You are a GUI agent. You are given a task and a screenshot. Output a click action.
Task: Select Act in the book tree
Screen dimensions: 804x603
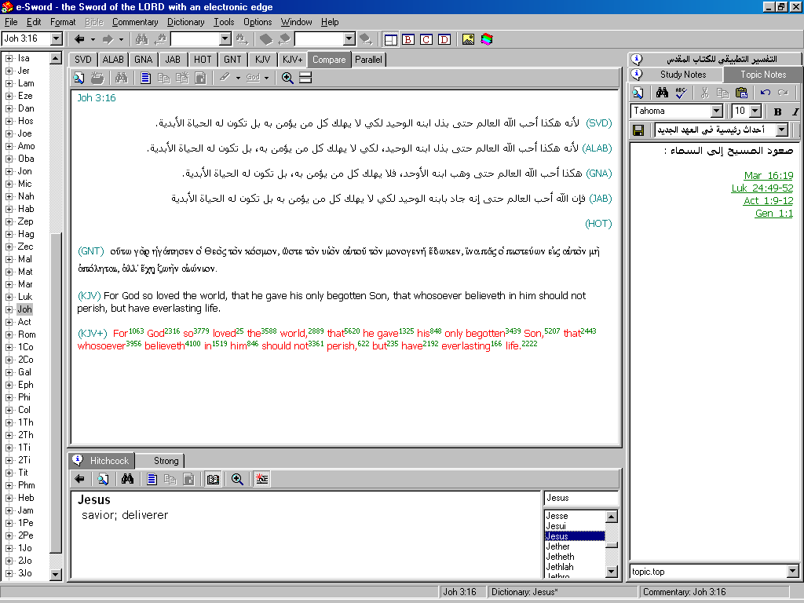[24, 322]
